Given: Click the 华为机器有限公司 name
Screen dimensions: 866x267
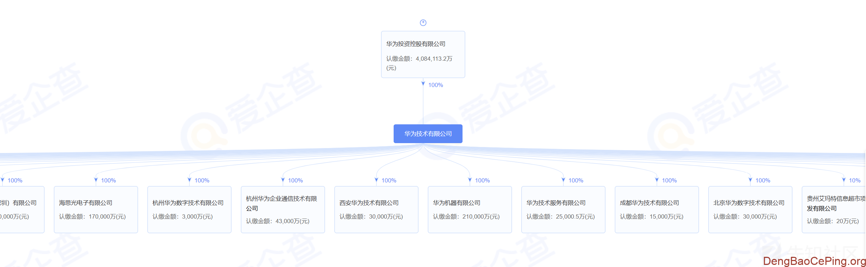Looking at the screenshot, I should click(x=457, y=203).
